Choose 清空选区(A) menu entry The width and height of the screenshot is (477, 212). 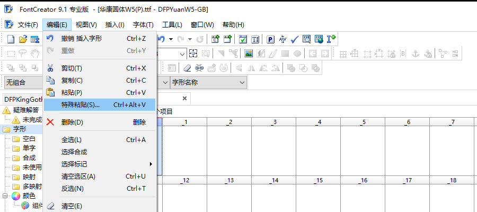coord(100,176)
